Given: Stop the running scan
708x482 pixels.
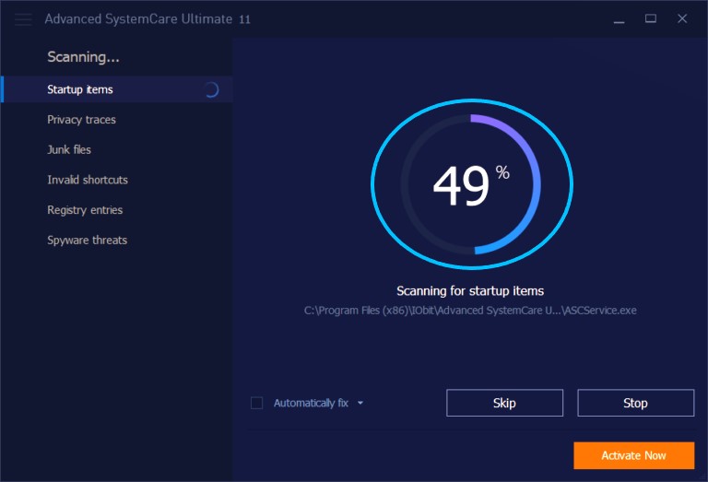Looking at the screenshot, I should (635, 403).
